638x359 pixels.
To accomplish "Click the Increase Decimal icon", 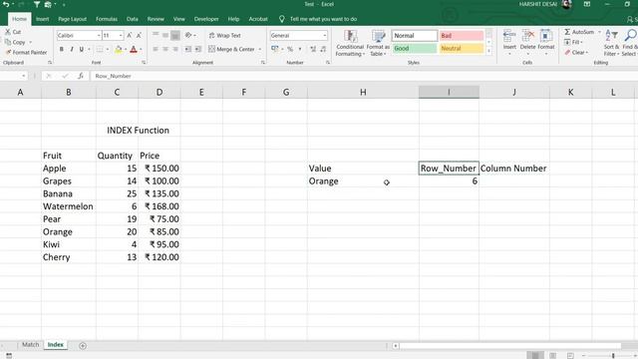I will 313,49.
